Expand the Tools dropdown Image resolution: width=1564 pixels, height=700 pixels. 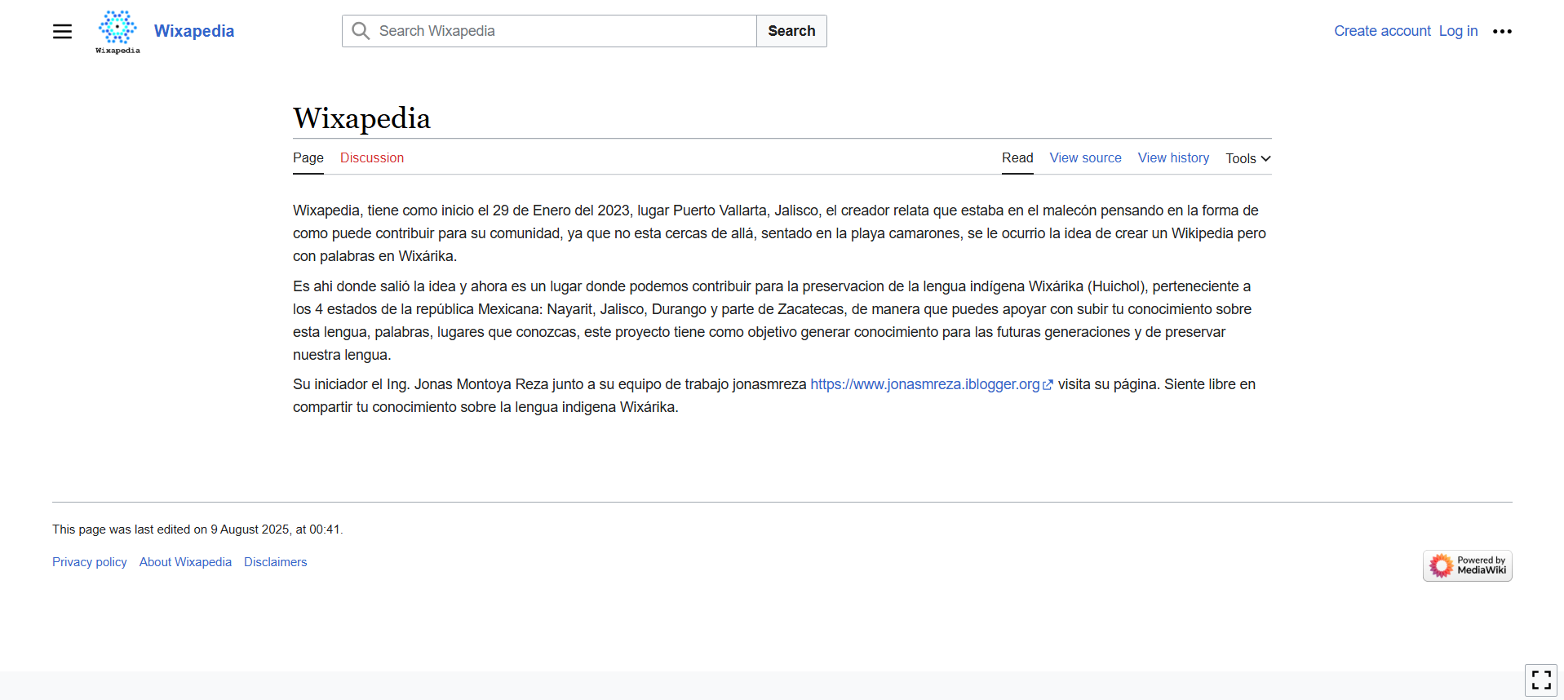[1247, 158]
